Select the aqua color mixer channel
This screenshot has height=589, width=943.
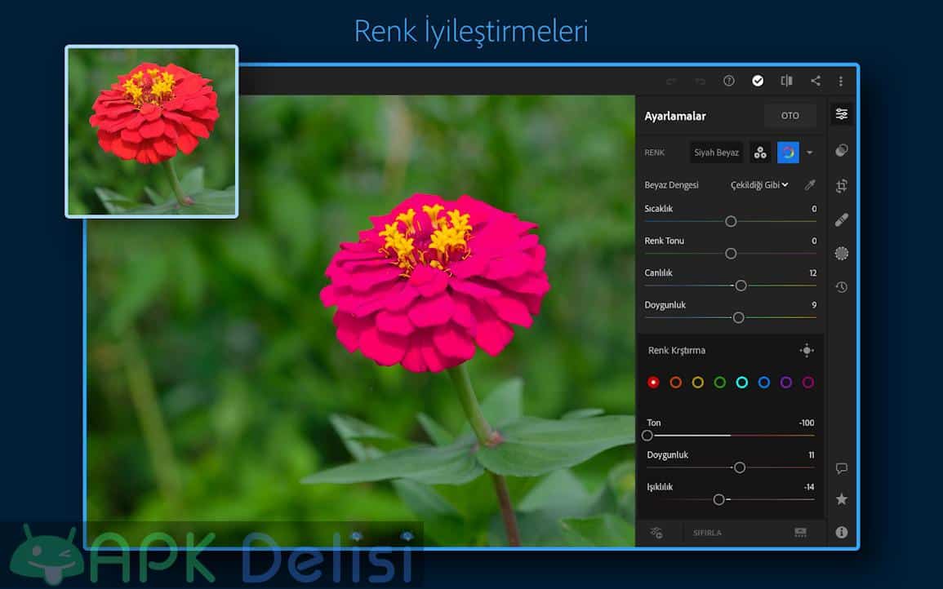point(741,383)
